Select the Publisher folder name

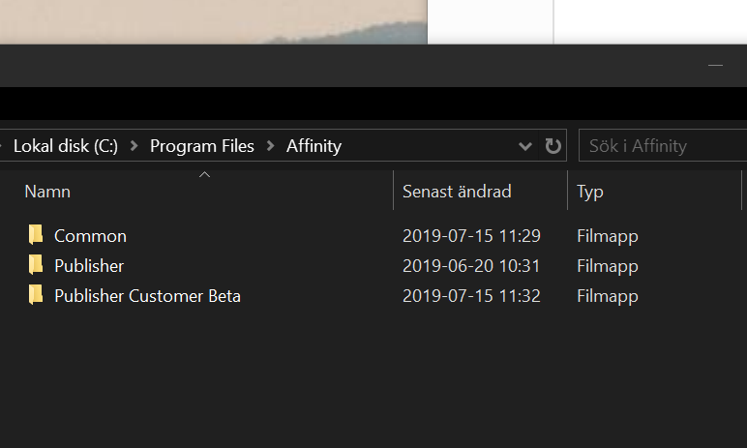pyautogui.click(x=89, y=266)
